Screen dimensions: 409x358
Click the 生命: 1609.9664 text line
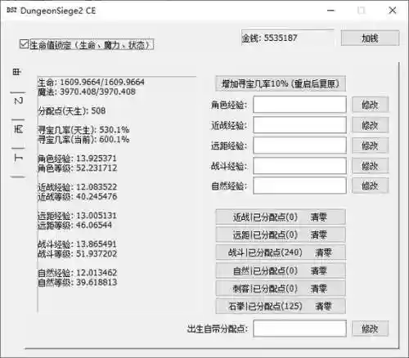pos(91,82)
